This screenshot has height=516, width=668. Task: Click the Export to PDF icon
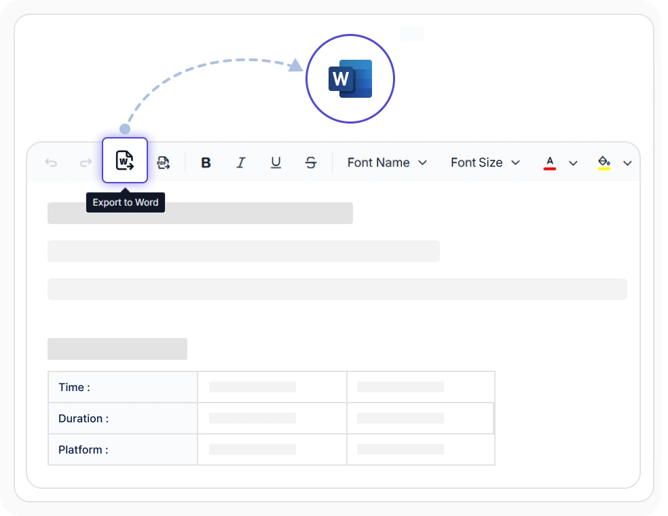pyautogui.click(x=163, y=163)
